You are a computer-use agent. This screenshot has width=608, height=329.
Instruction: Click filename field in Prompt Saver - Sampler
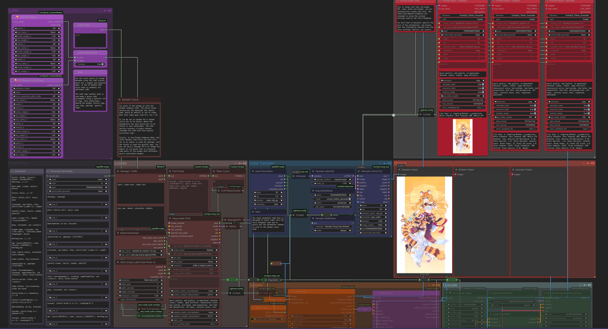click(463, 15)
